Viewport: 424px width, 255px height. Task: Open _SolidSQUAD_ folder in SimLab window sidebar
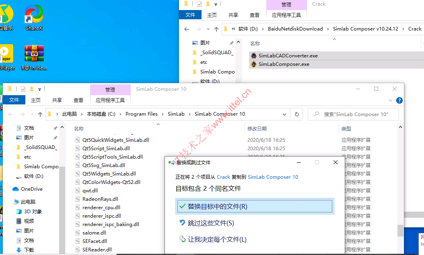click(37, 147)
